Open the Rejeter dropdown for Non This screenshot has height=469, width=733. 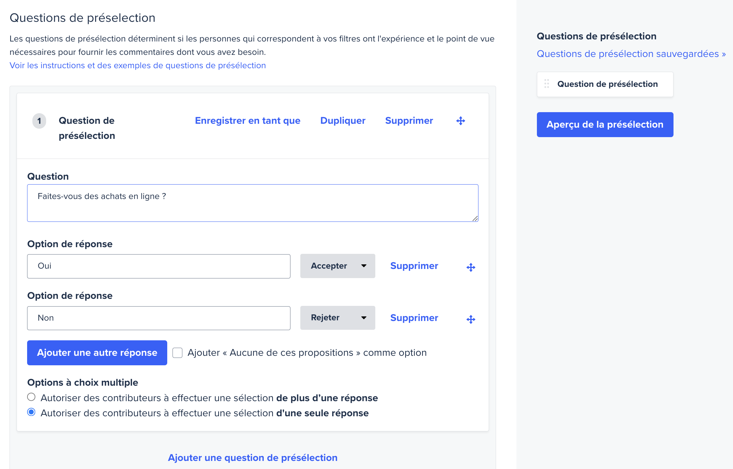(338, 318)
